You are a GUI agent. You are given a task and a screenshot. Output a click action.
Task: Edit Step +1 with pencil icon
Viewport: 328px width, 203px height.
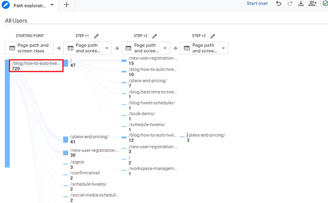click(96, 36)
